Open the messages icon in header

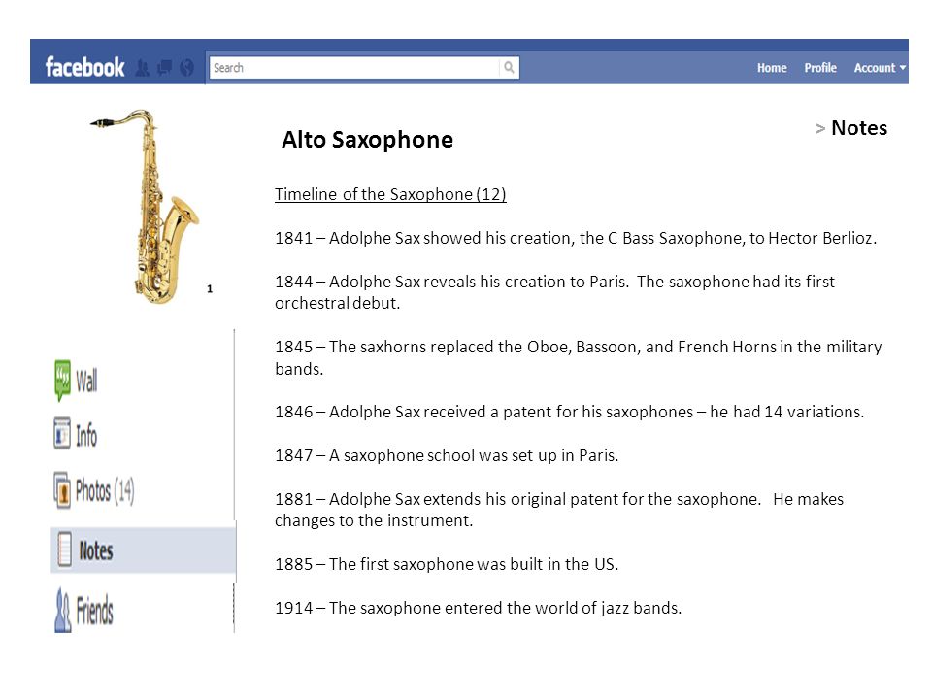click(165, 68)
